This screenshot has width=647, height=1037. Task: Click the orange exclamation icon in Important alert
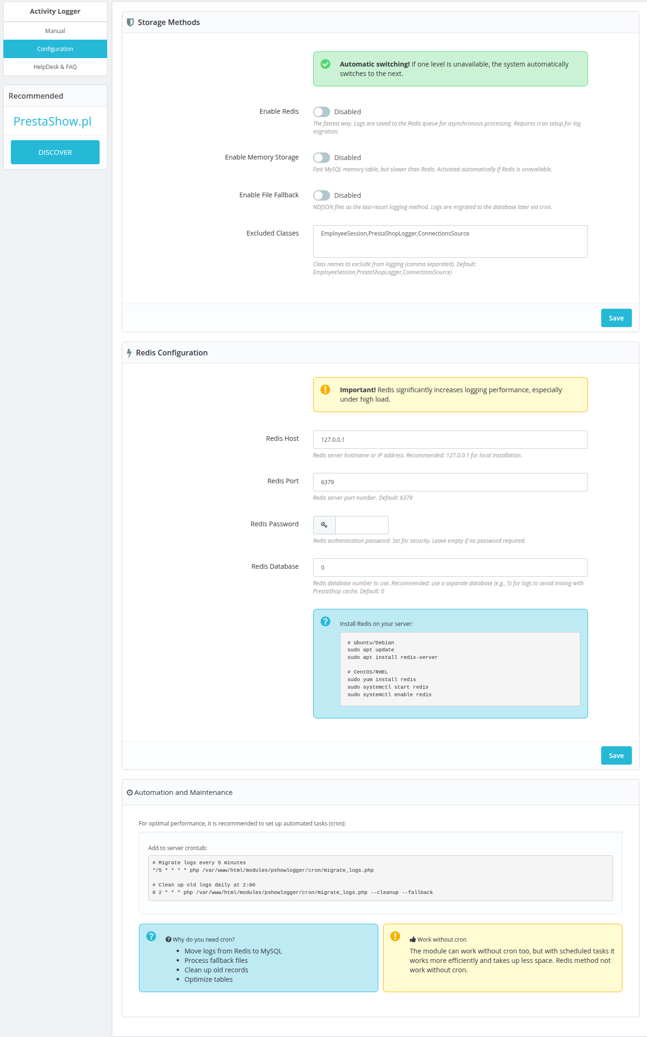coord(325,389)
